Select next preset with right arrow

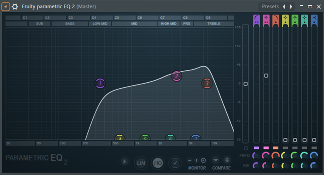click(x=291, y=6)
